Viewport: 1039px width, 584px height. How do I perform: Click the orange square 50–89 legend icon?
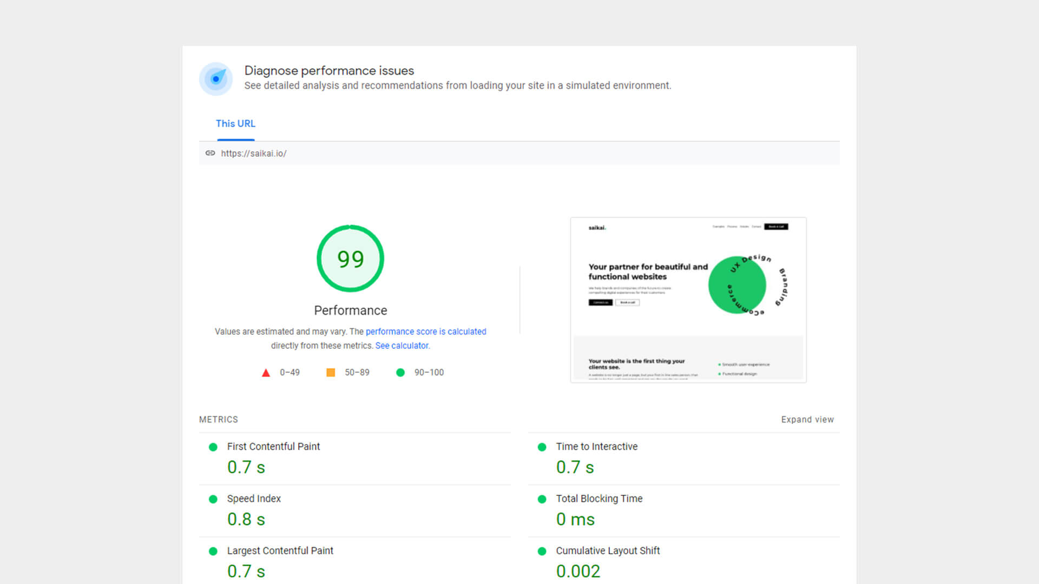click(331, 373)
